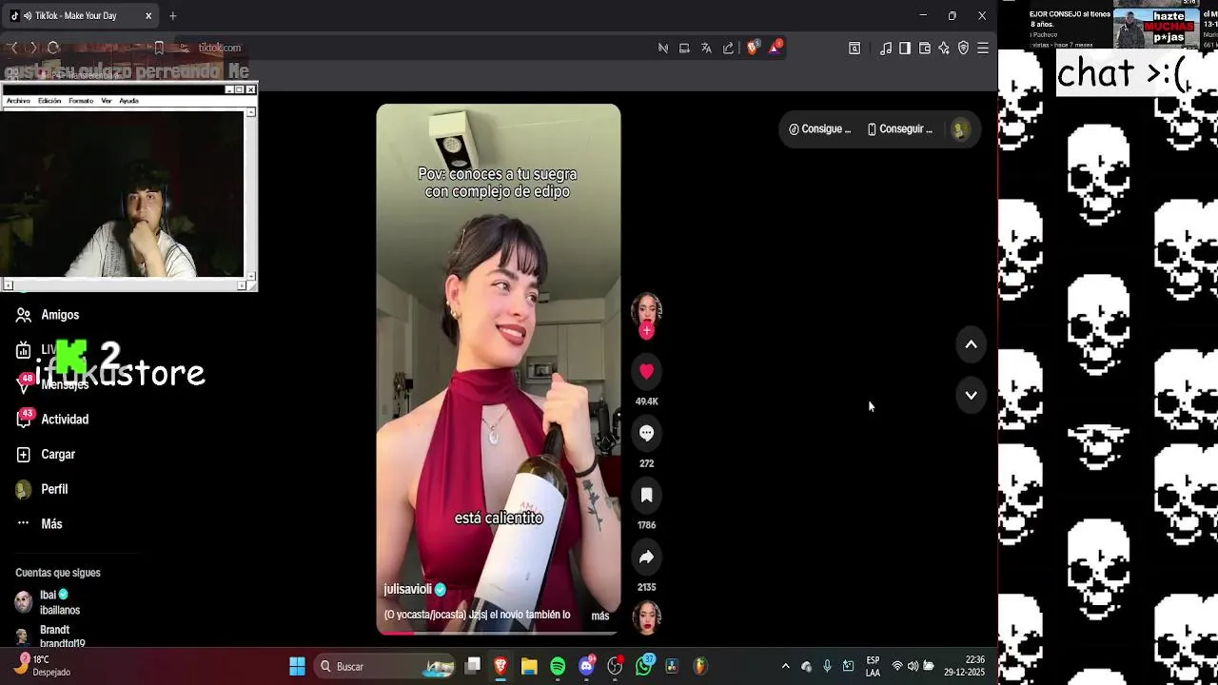Click the translate page icon
1218x685 pixels.
pyautogui.click(x=706, y=48)
